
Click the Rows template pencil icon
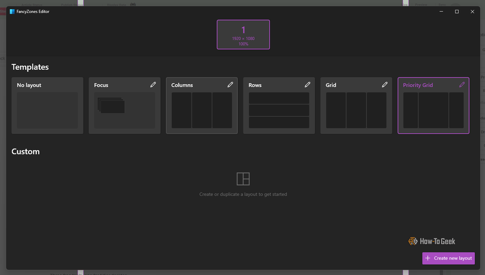point(307,85)
